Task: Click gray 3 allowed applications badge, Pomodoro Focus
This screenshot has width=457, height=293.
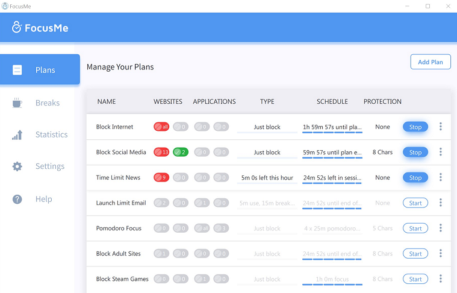Action: point(221,228)
